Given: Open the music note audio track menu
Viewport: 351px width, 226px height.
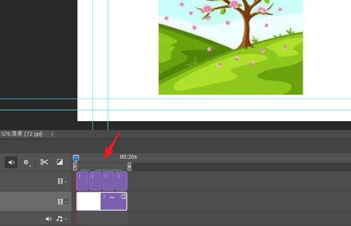Looking at the screenshot, I should (62, 219).
